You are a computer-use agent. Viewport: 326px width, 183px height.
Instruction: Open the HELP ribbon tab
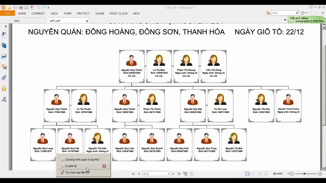pyautogui.click(x=136, y=13)
